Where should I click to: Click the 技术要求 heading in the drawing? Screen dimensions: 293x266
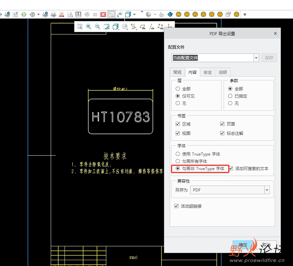115,156
